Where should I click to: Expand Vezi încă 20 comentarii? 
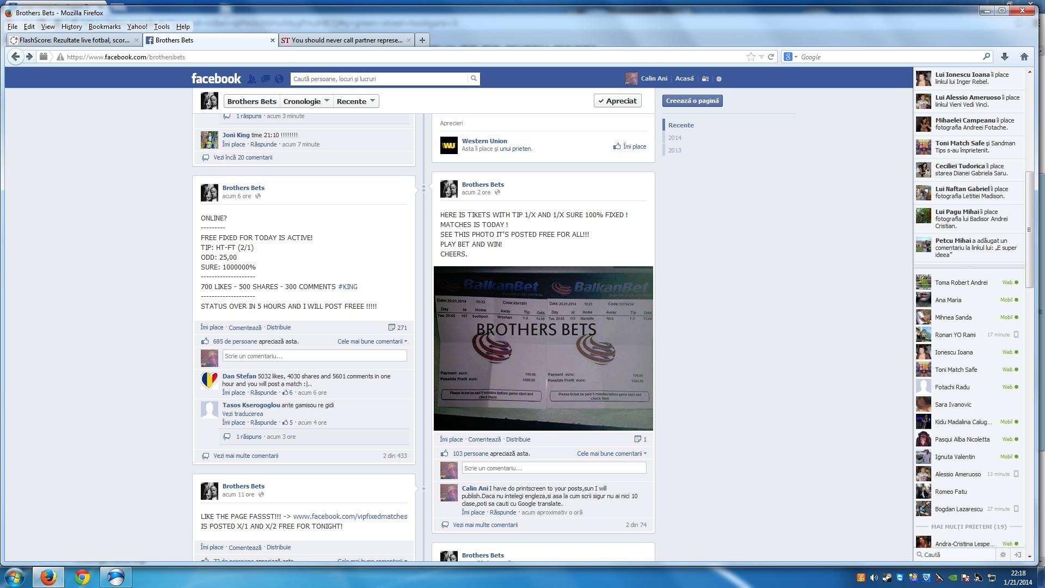click(x=243, y=157)
